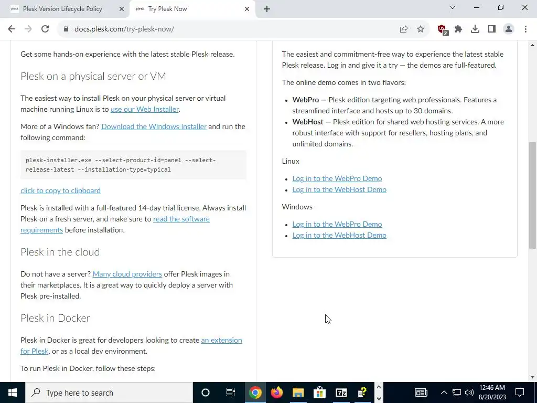Viewport: 537px width, 403px height.
Task: Open Chrome's three-dot menu
Action: pyautogui.click(x=525, y=29)
